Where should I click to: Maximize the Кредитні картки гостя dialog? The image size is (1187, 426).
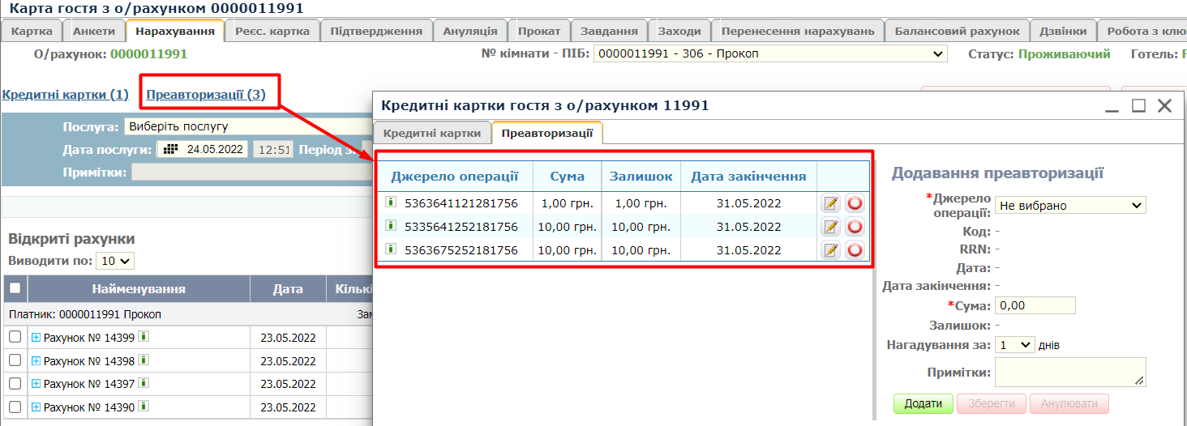1138,105
